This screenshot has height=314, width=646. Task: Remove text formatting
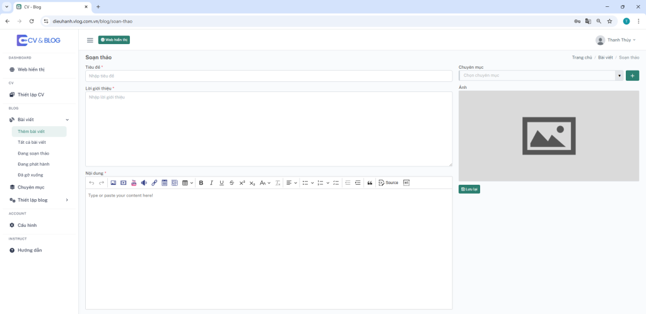[x=278, y=183]
